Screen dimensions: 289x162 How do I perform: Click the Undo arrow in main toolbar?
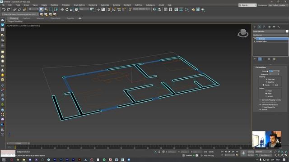tap(4, 9)
